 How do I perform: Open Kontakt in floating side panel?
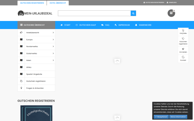point(183,58)
